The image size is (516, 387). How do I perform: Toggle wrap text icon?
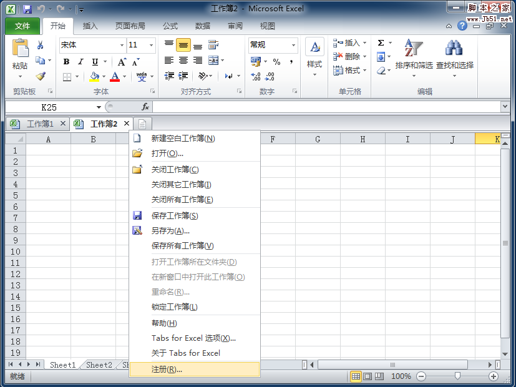click(x=213, y=45)
